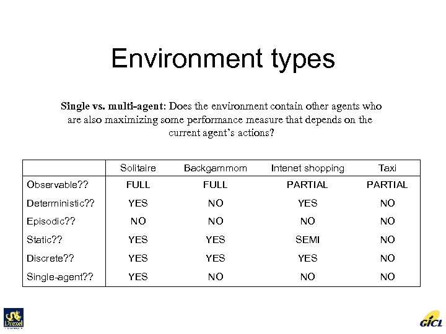
Task: Select the Deterministic?? row label
Action: [x=60, y=203]
